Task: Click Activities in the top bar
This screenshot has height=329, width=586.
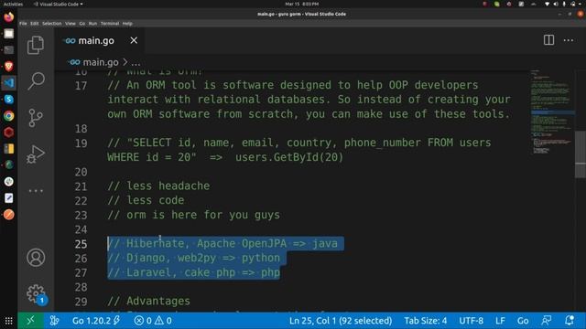Action: 13,4
